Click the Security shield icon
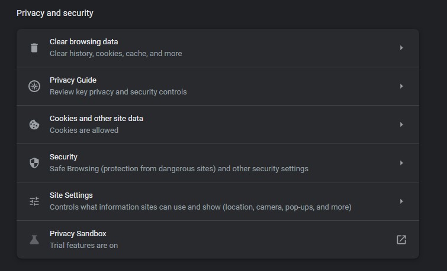Image resolution: width=447 pixels, height=271 pixels. point(34,163)
